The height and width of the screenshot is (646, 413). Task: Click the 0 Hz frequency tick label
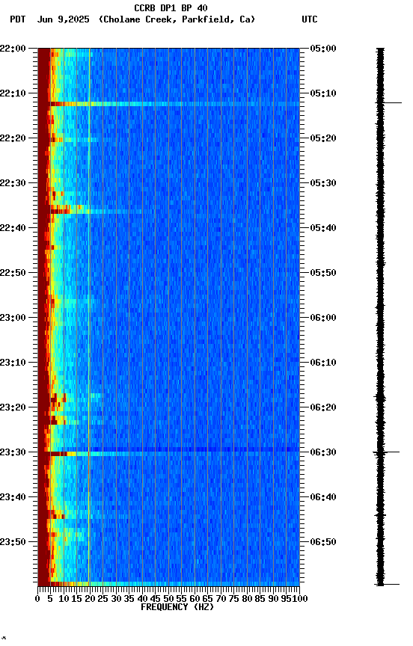(37, 599)
